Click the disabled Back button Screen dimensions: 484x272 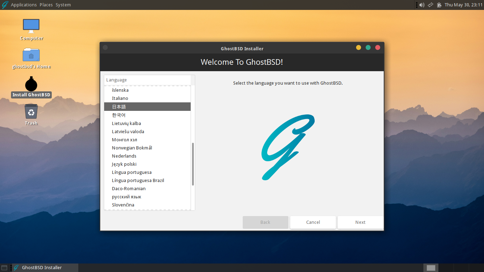(265, 222)
